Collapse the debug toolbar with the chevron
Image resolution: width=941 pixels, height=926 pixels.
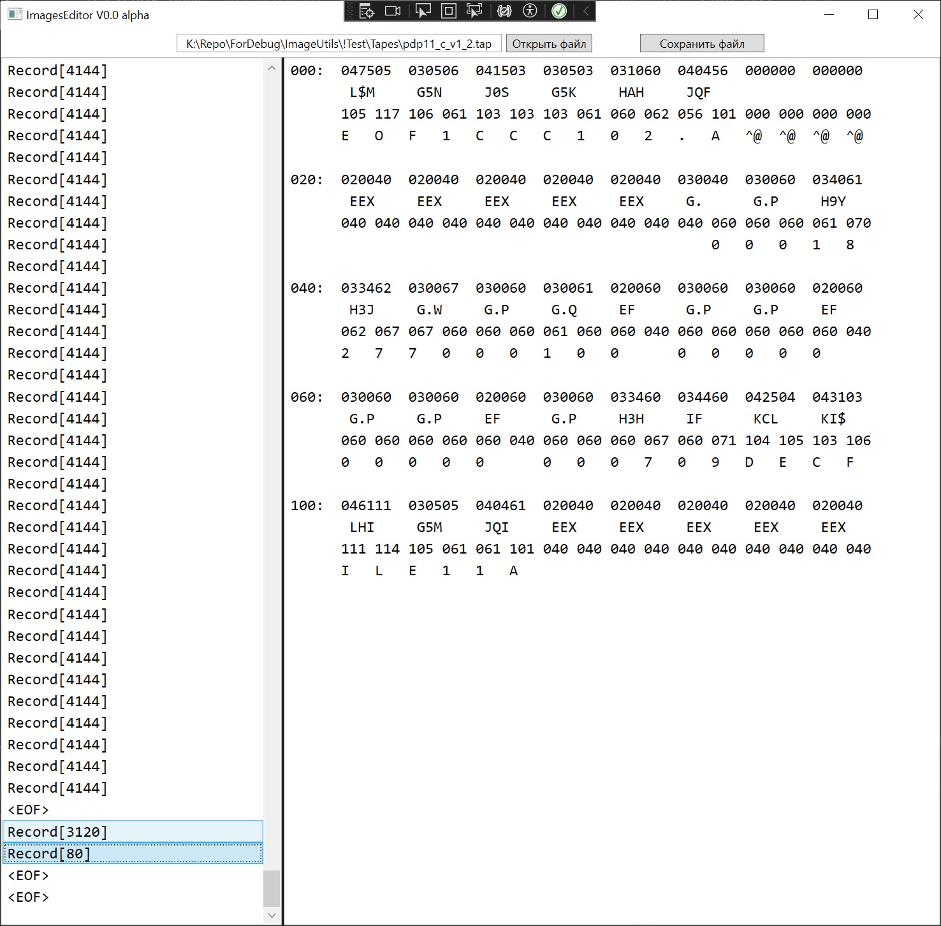[x=586, y=11]
